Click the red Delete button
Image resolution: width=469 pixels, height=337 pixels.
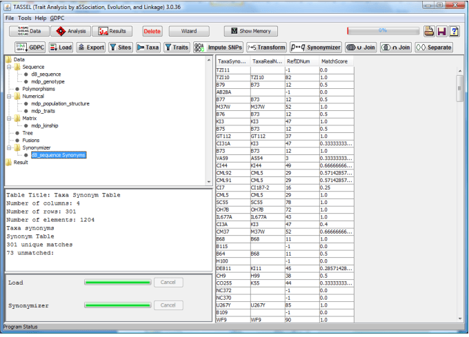point(152,31)
